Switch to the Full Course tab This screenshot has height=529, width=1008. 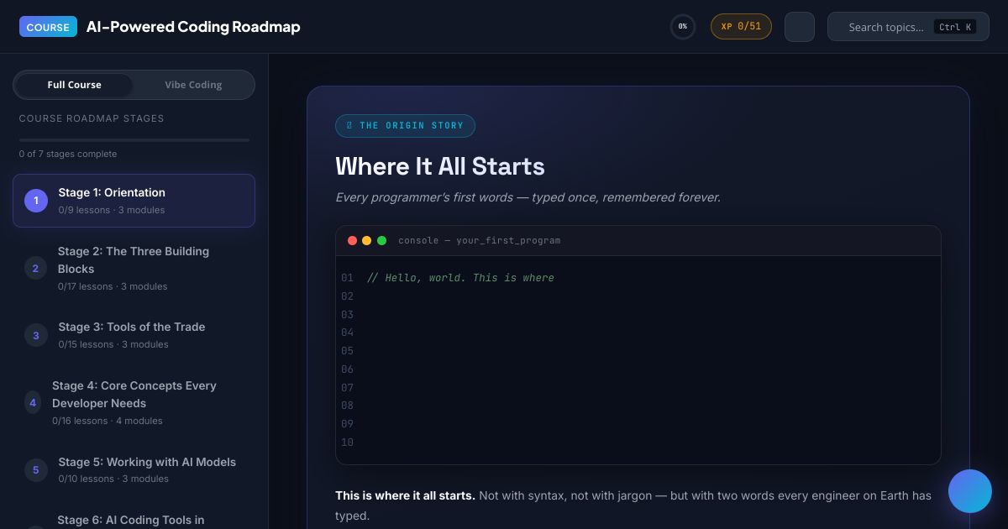(x=74, y=85)
